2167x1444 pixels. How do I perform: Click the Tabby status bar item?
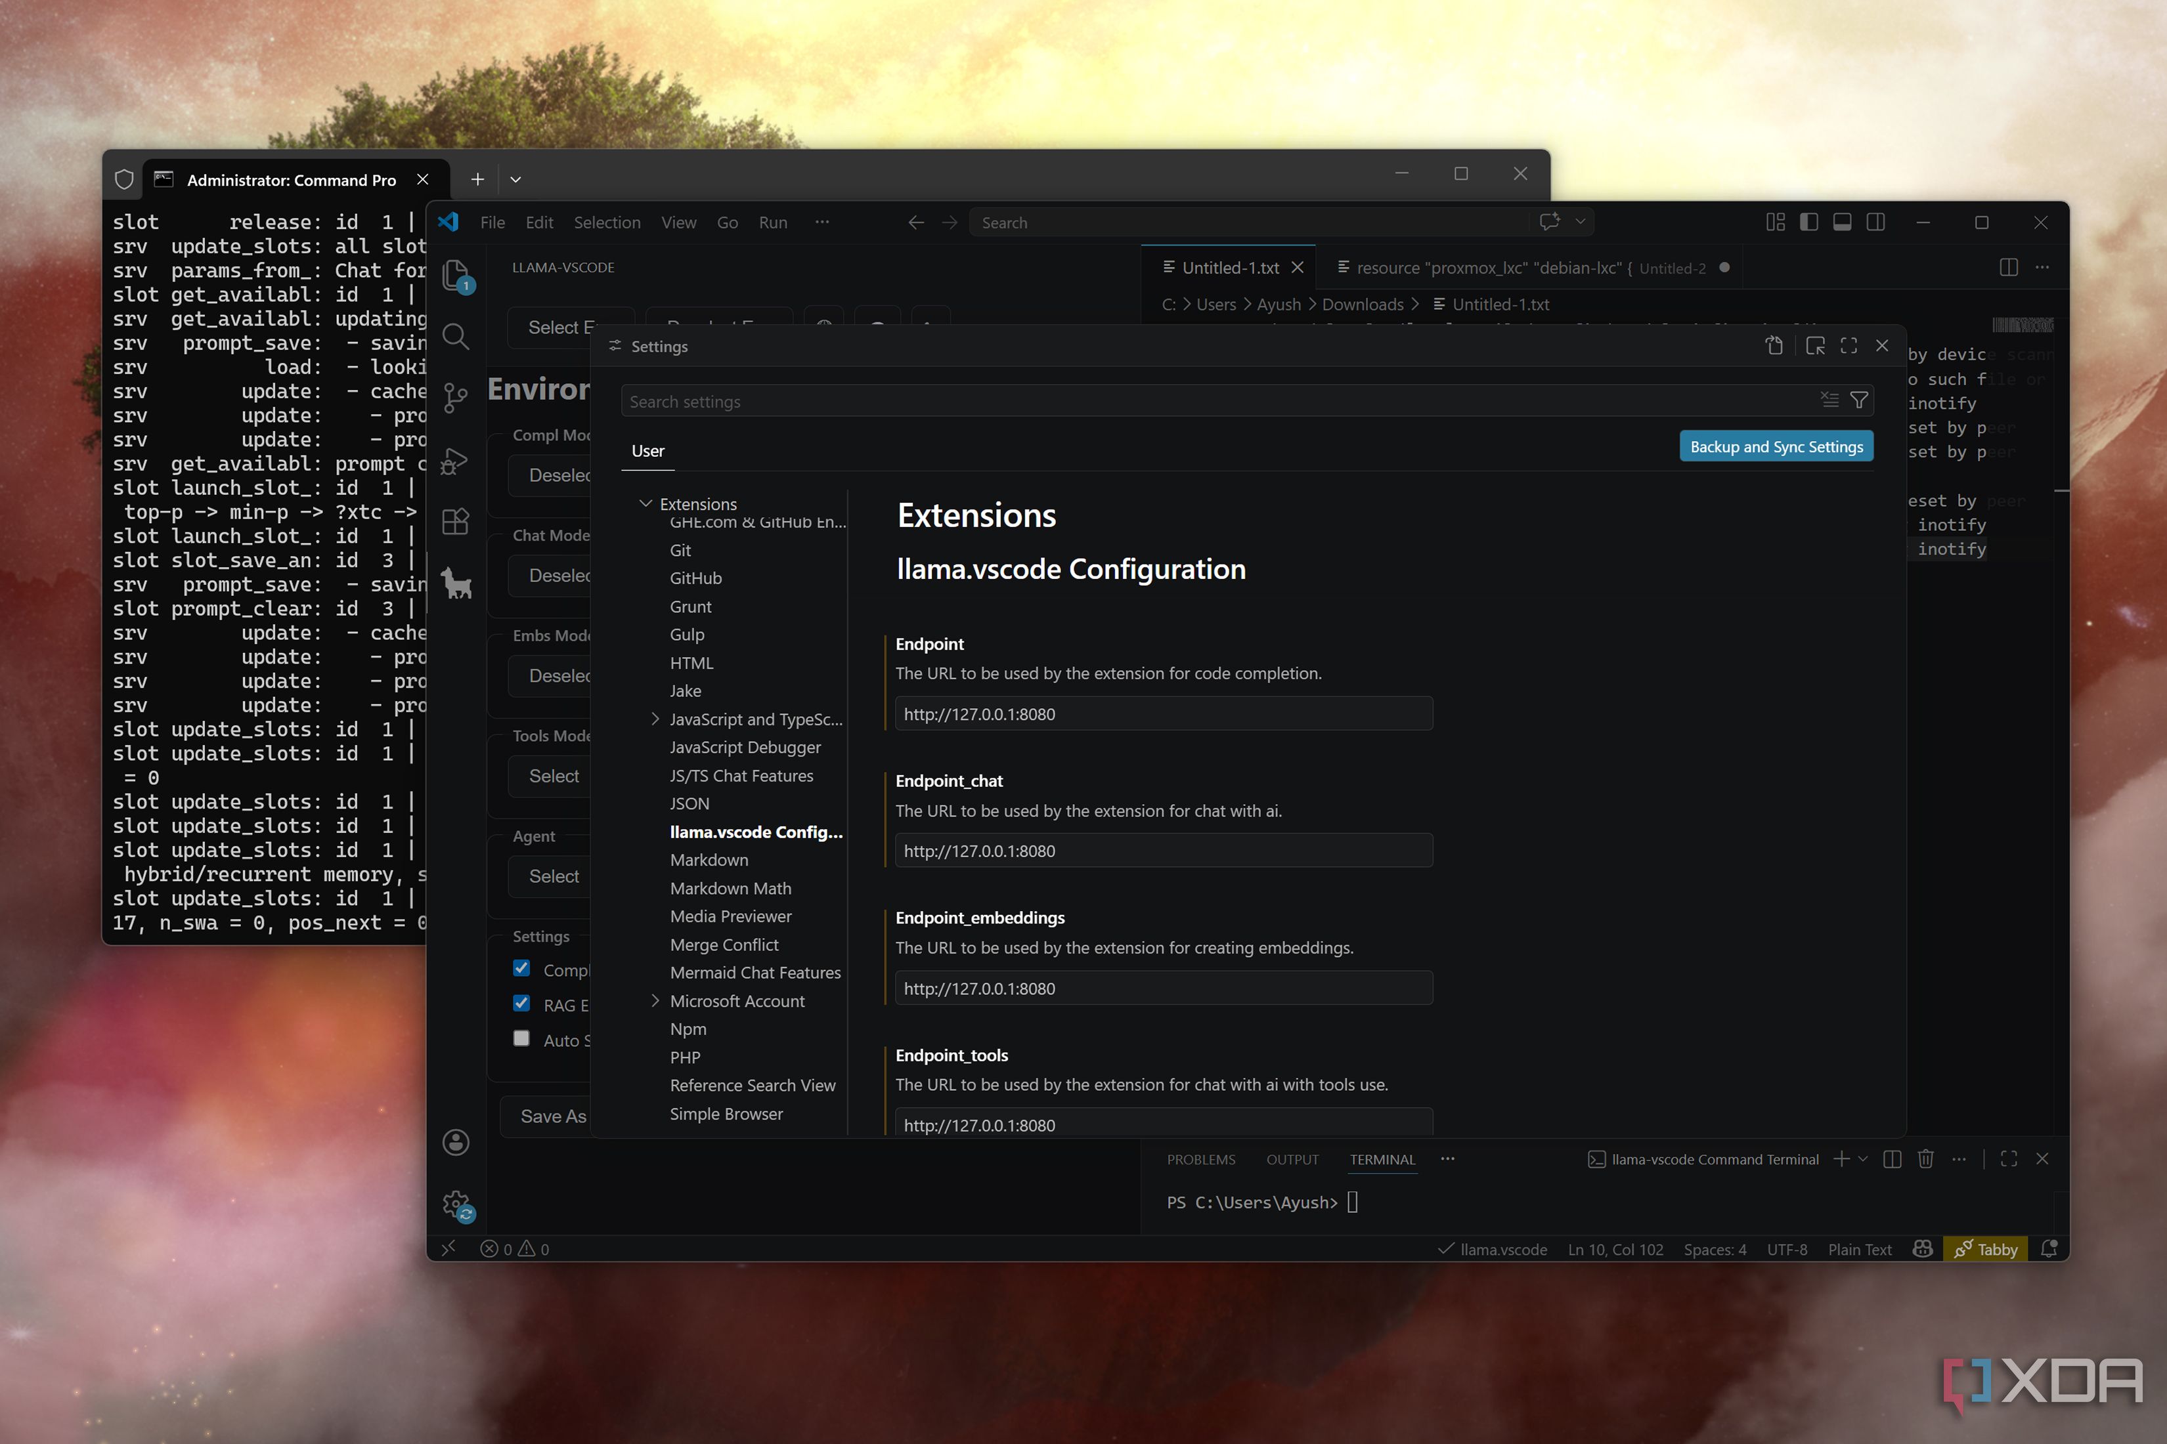point(1986,1249)
